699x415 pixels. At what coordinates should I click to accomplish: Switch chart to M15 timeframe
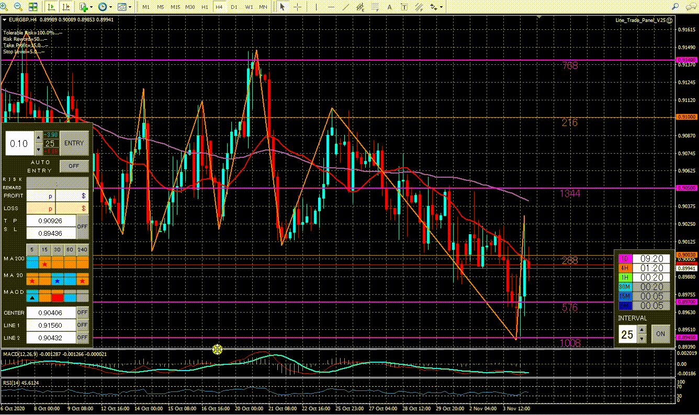coord(175,7)
